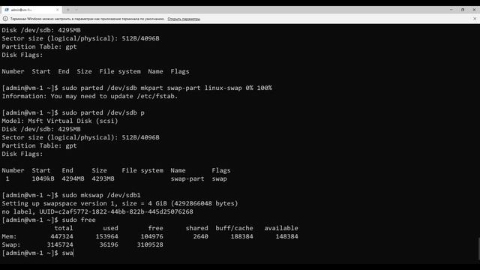Click 'Information: You may need to update /etc/fstab.'

tap(90, 96)
